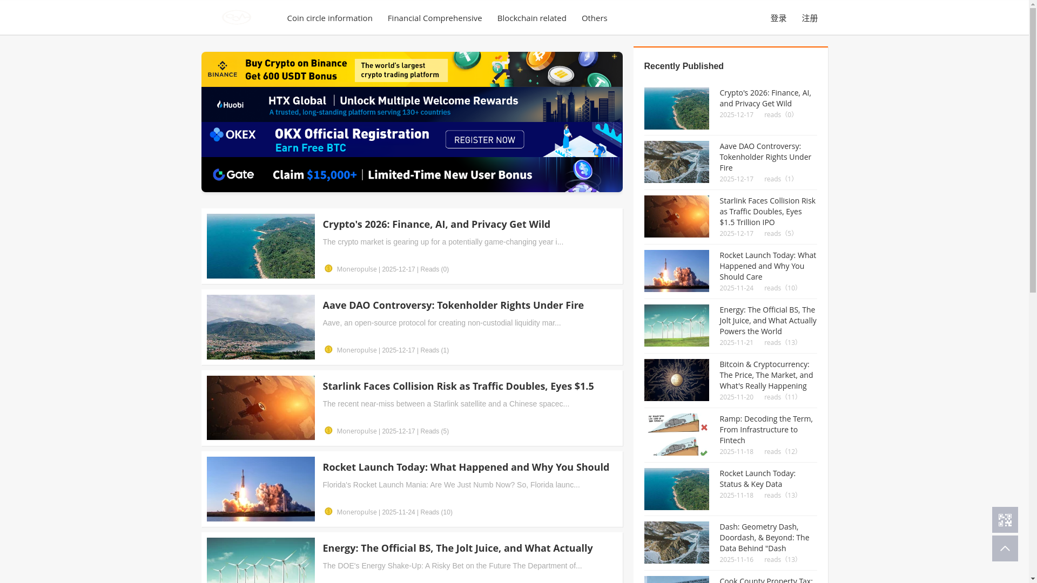Click sidebar thumbnail for Starlink article

click(x=676, y=216)
